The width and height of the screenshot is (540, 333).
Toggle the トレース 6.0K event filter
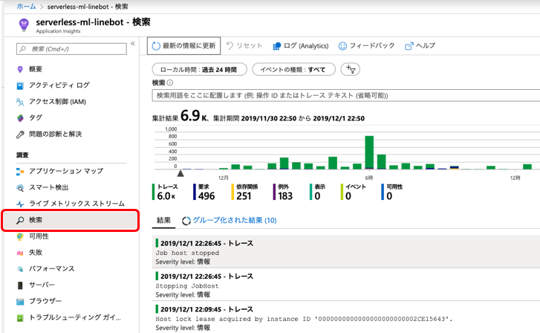point(166,192)
